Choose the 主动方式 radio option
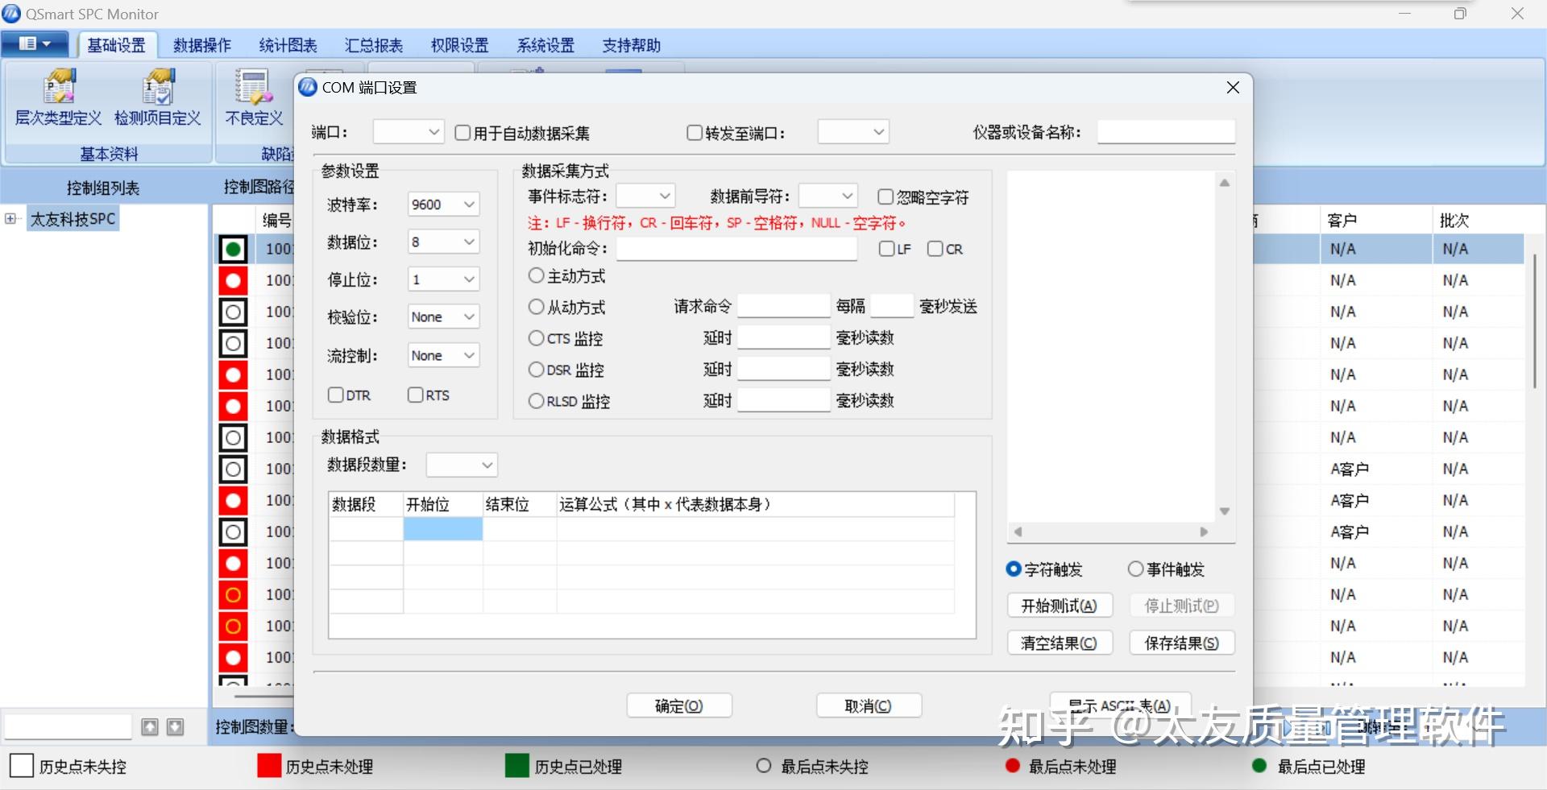The height and width of the screenshot is (790, 1547). coord(536,275)
